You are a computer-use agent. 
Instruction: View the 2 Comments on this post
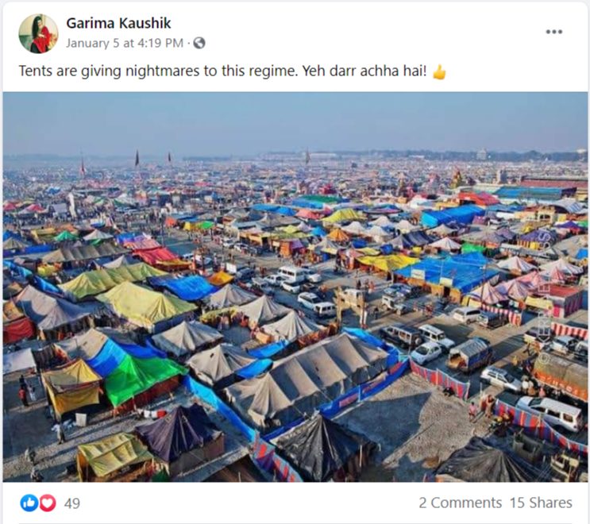(x=461, y=503)
